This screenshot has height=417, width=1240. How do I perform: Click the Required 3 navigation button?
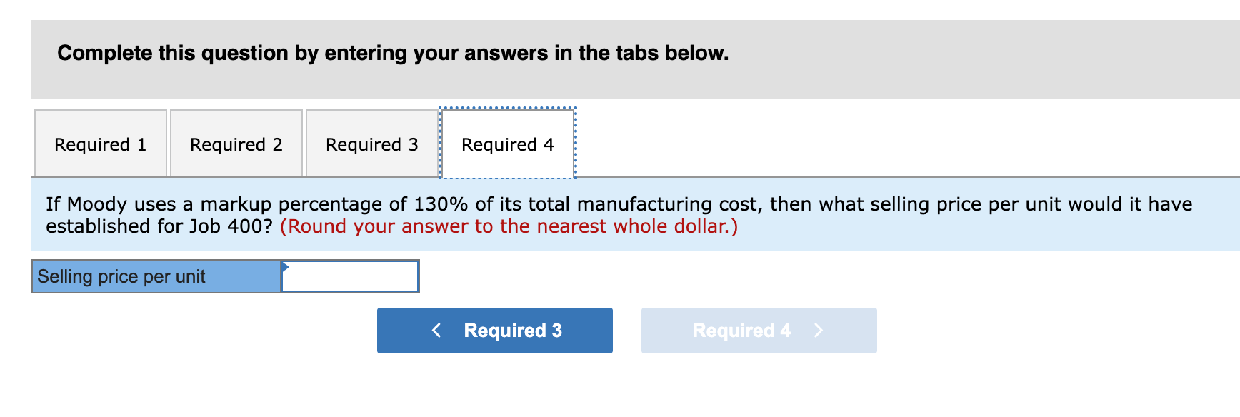[x=494, y=330]
